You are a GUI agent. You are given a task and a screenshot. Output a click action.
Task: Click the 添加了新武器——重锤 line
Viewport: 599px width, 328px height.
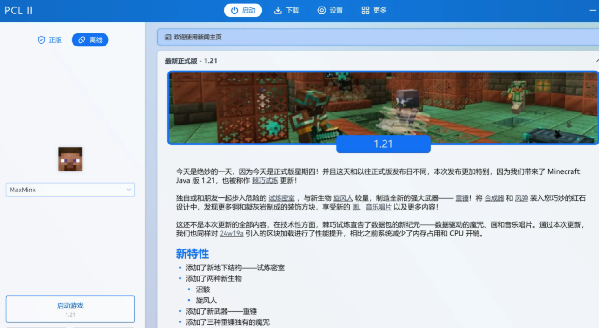click(x=221, y=311)
